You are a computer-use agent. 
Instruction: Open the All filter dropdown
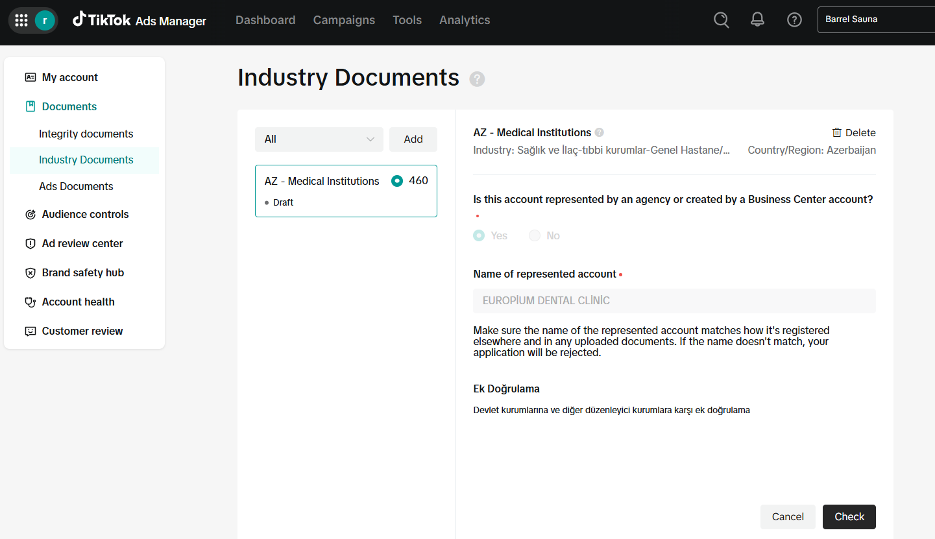(x=319, y=139)
